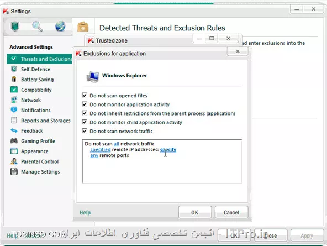Click Kaspersky logo in Exclusions dialog title
Screen dimensions: 327x246
click(78, 54)
